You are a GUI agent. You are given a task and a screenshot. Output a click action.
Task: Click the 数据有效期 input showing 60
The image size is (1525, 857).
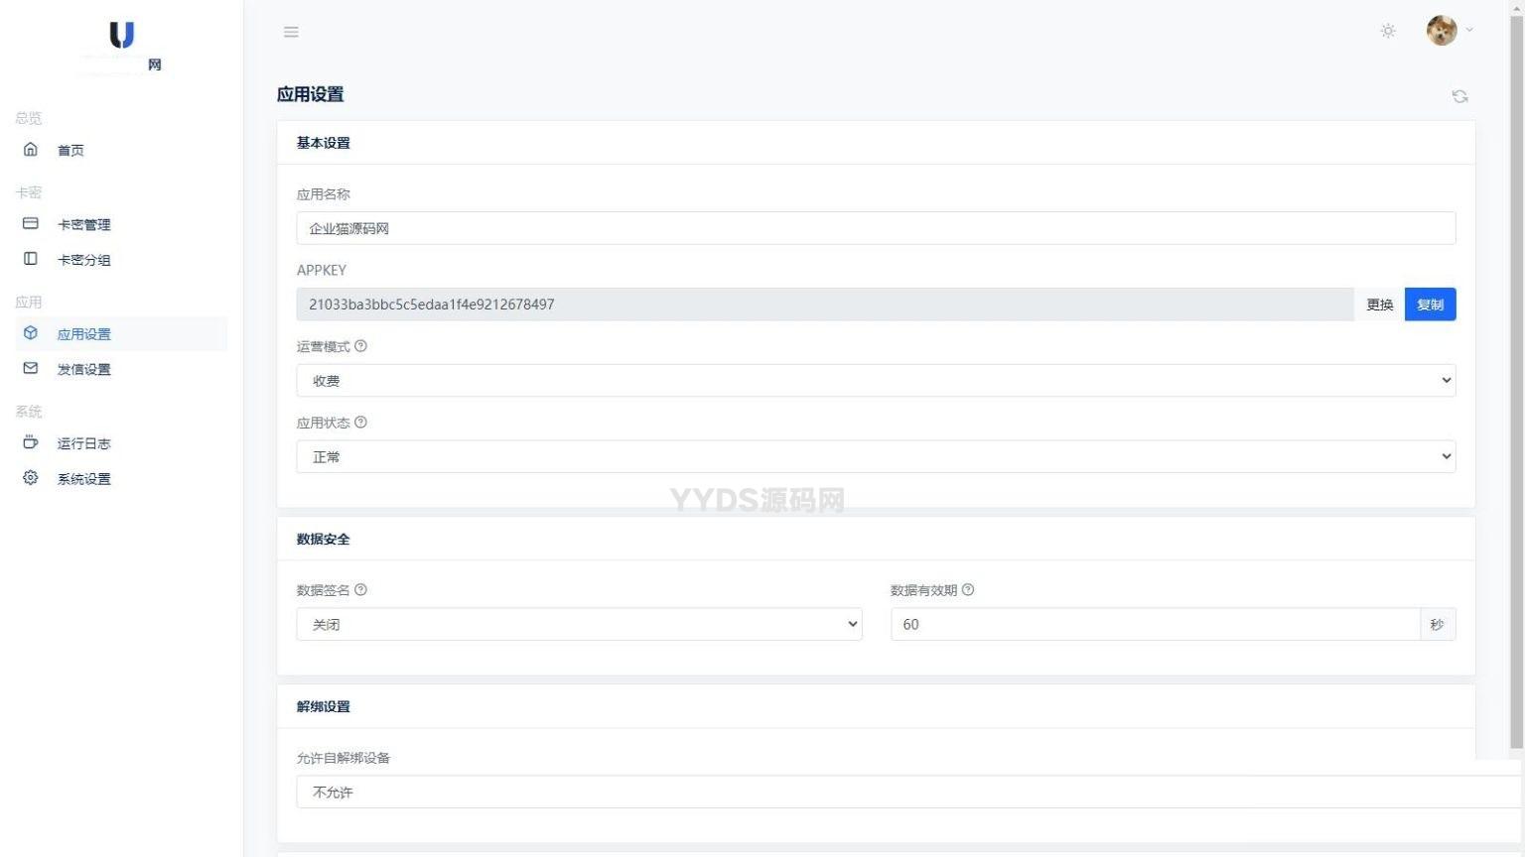point(1154,625)
